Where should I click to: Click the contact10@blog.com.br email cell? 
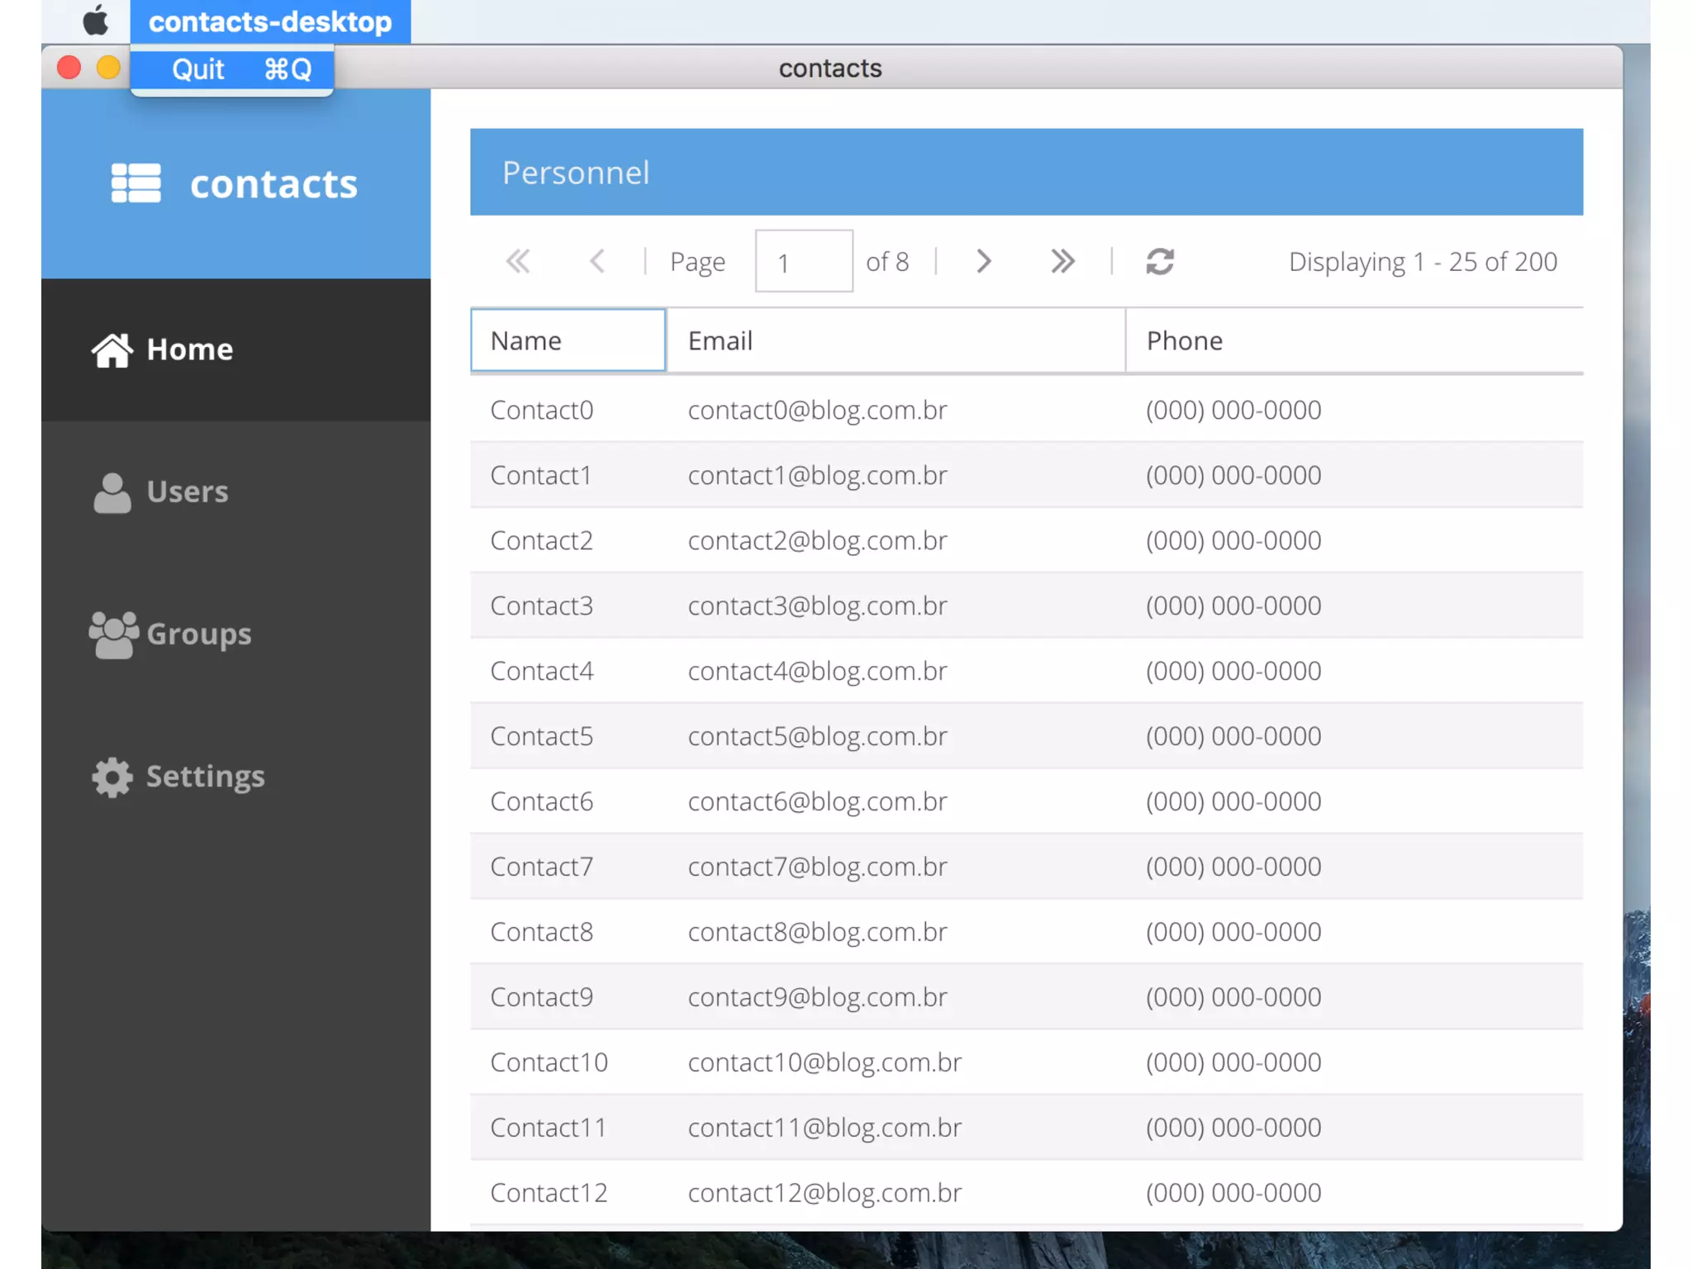pyautogui.click(x=825, y=1062)
